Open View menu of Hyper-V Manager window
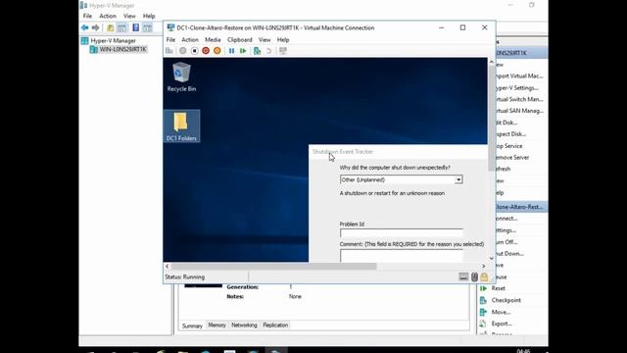 129,16
